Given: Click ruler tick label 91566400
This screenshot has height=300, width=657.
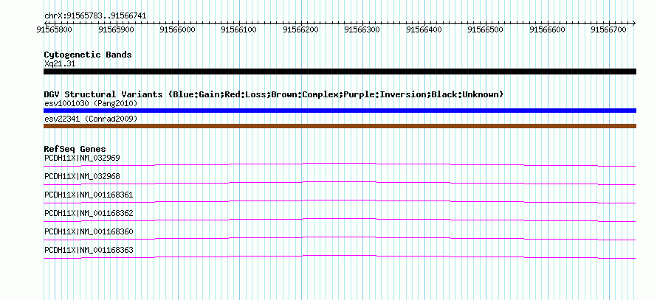Looking at the screenshot, I should (x=424, y=29).
